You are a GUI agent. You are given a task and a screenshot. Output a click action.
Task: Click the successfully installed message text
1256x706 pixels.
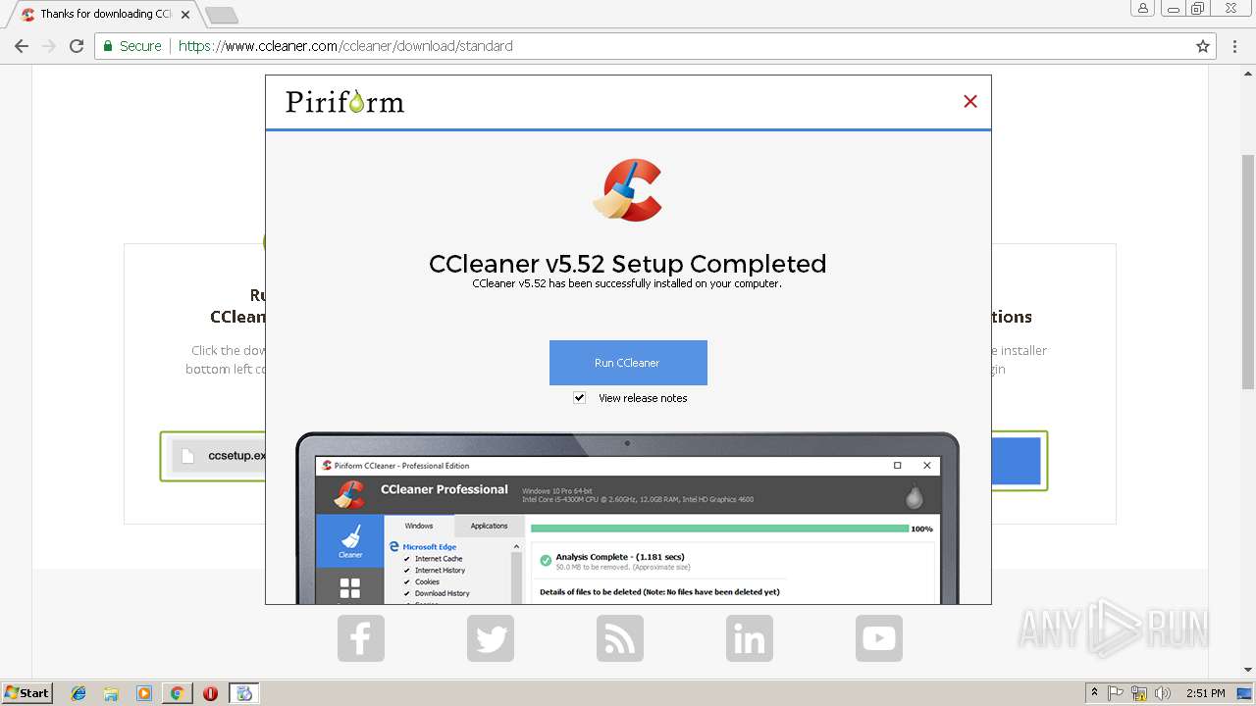click(627, 283)
